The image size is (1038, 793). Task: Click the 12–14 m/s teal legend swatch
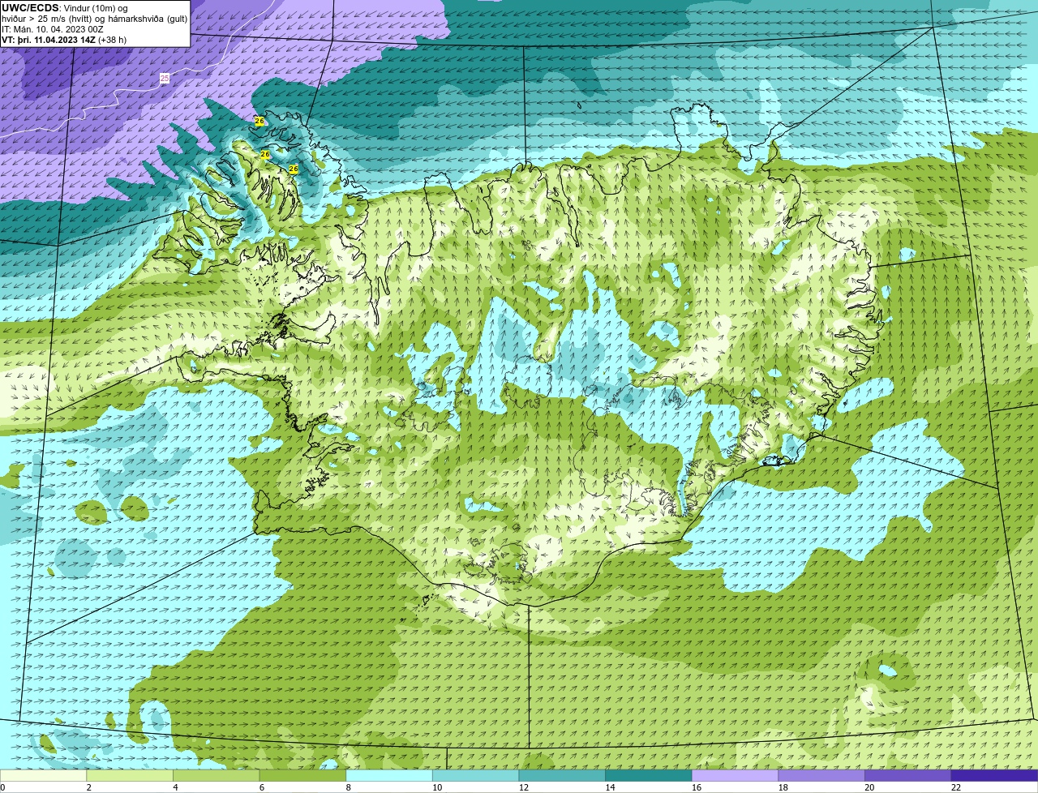point(562,775)
